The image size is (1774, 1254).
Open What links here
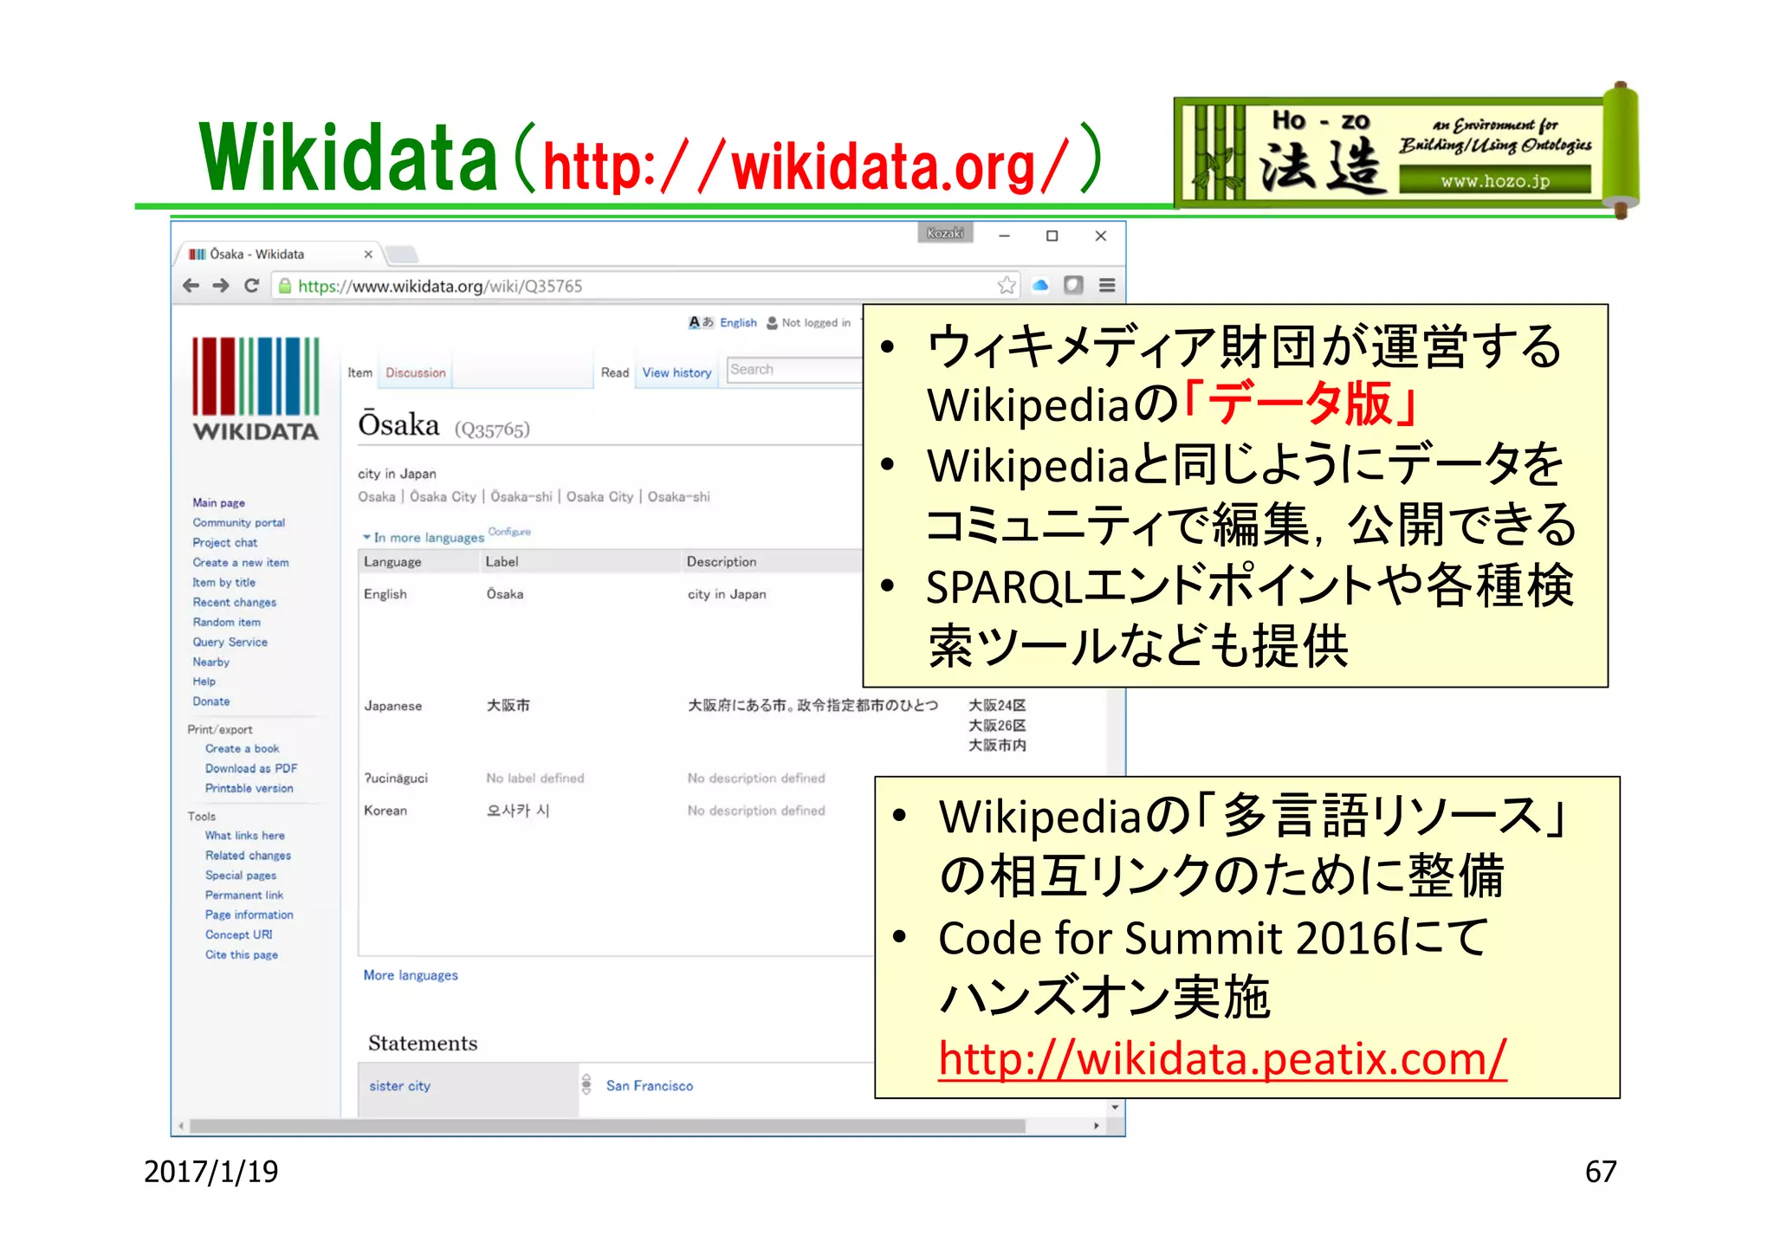(x=245, y=836)
